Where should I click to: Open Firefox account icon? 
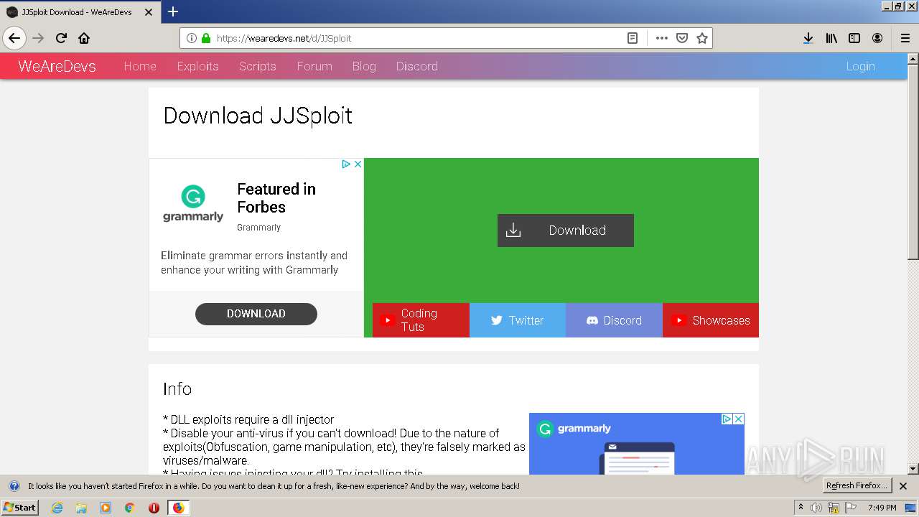[877, 38]
